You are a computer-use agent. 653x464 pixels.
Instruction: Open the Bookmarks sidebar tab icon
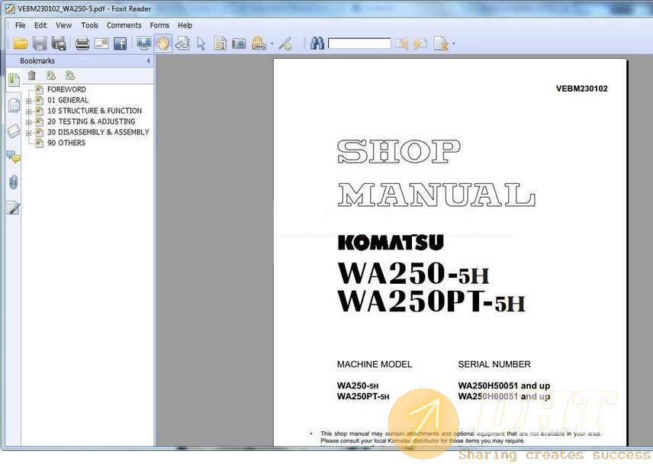click(14, 79)
